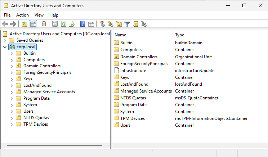Create a new user with toolbar icon
The height and width of the screenshot is (157, 268).
(x=102, y=24)
